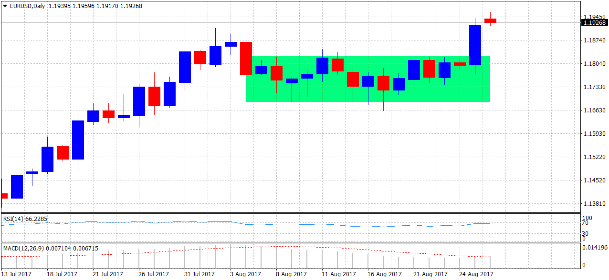609x280 pixels.
Task: Click the 1.17330 price axis label
Action: click(594, 87)
